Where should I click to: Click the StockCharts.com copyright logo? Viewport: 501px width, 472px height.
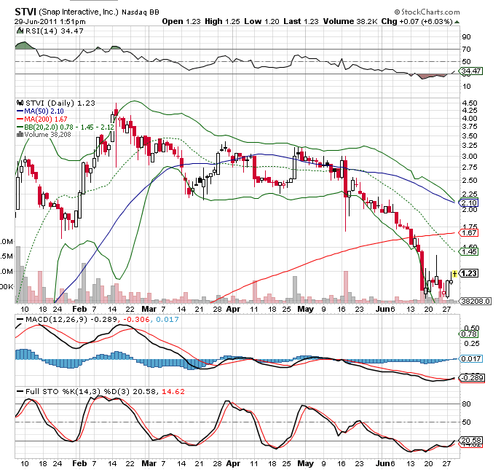pos(429,12)
